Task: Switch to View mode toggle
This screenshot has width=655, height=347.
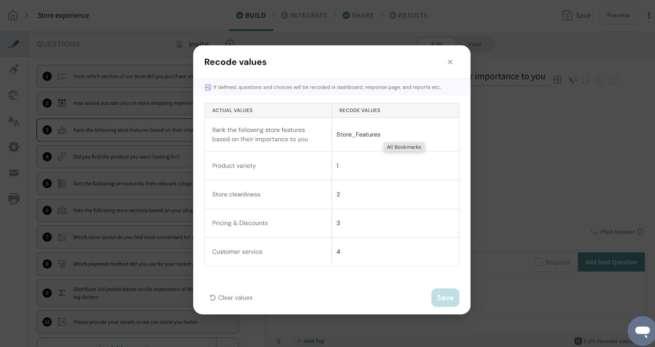Action: point(474,44)
